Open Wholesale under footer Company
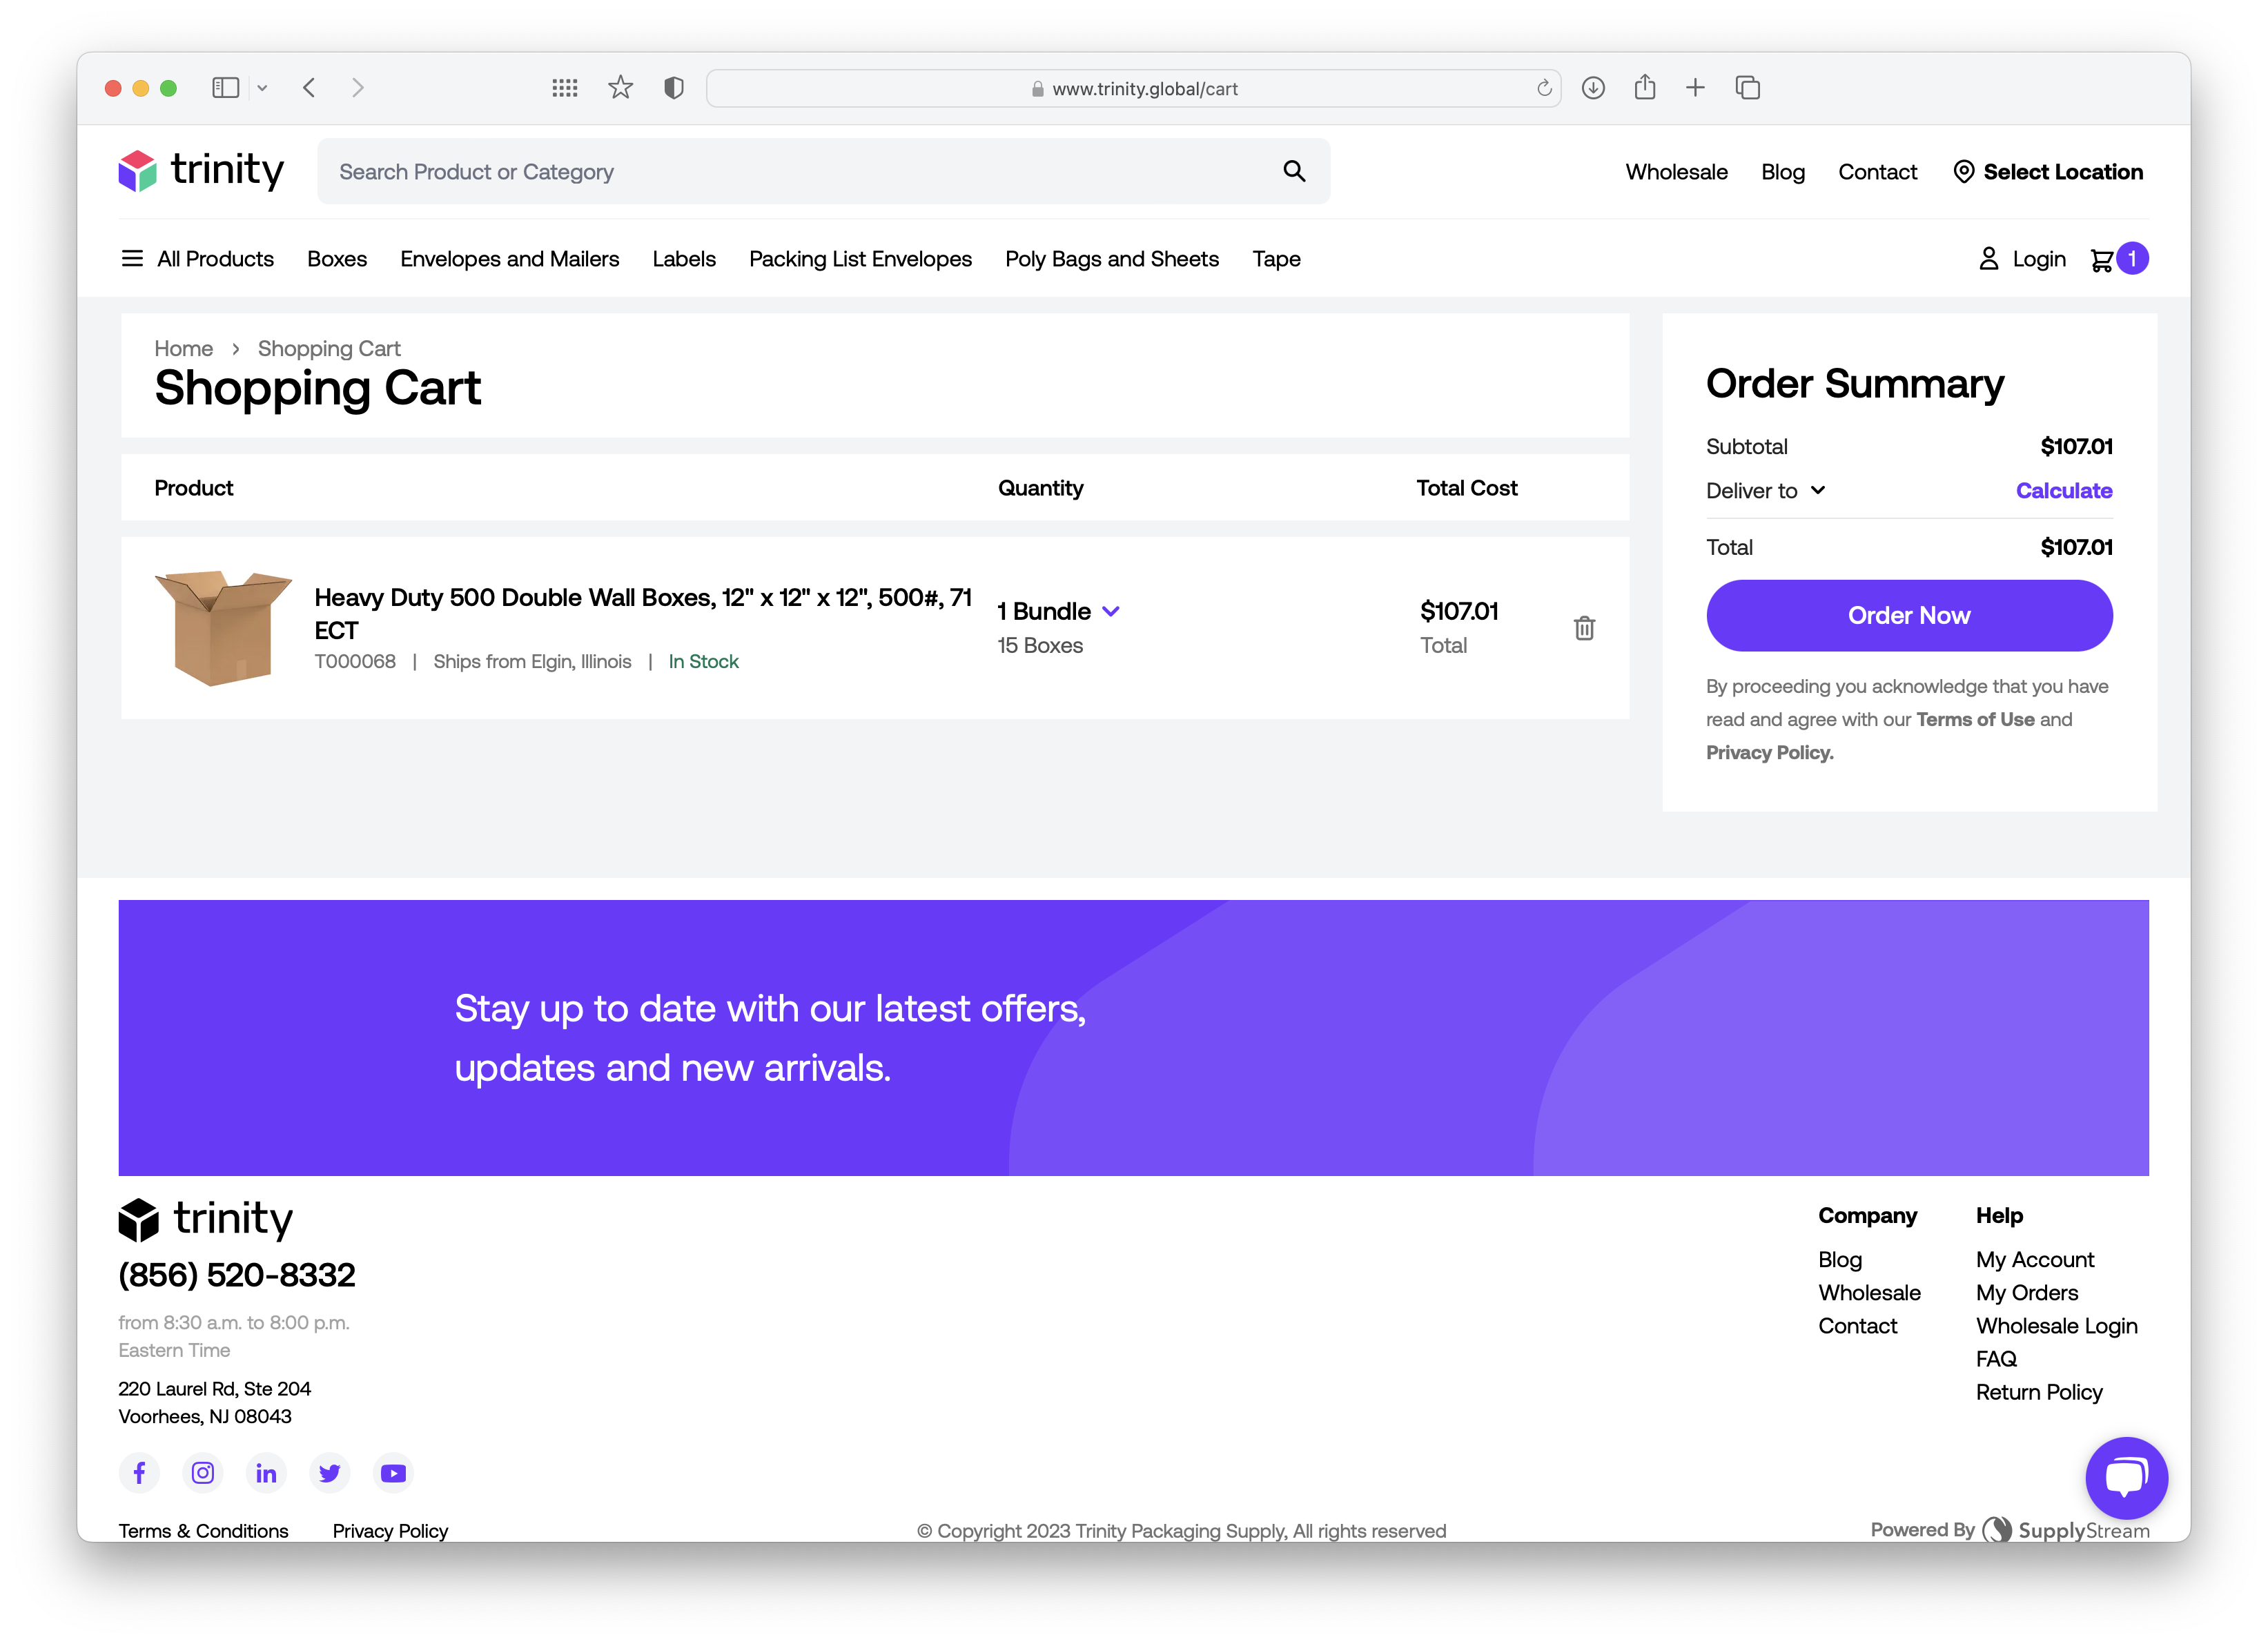The image size is (2268, 1644). coord(1868,1292)
